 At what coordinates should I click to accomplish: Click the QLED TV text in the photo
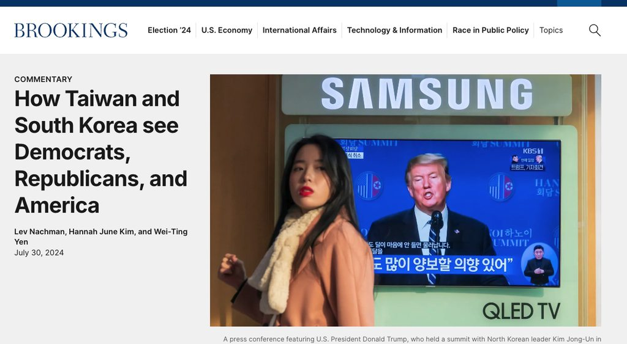[522, 311]
